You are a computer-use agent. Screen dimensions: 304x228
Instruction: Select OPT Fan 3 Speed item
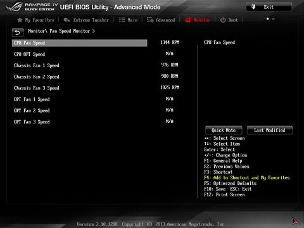point(32,122)
